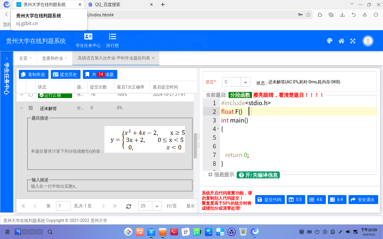Go to the home icon in header

point(341,41)
